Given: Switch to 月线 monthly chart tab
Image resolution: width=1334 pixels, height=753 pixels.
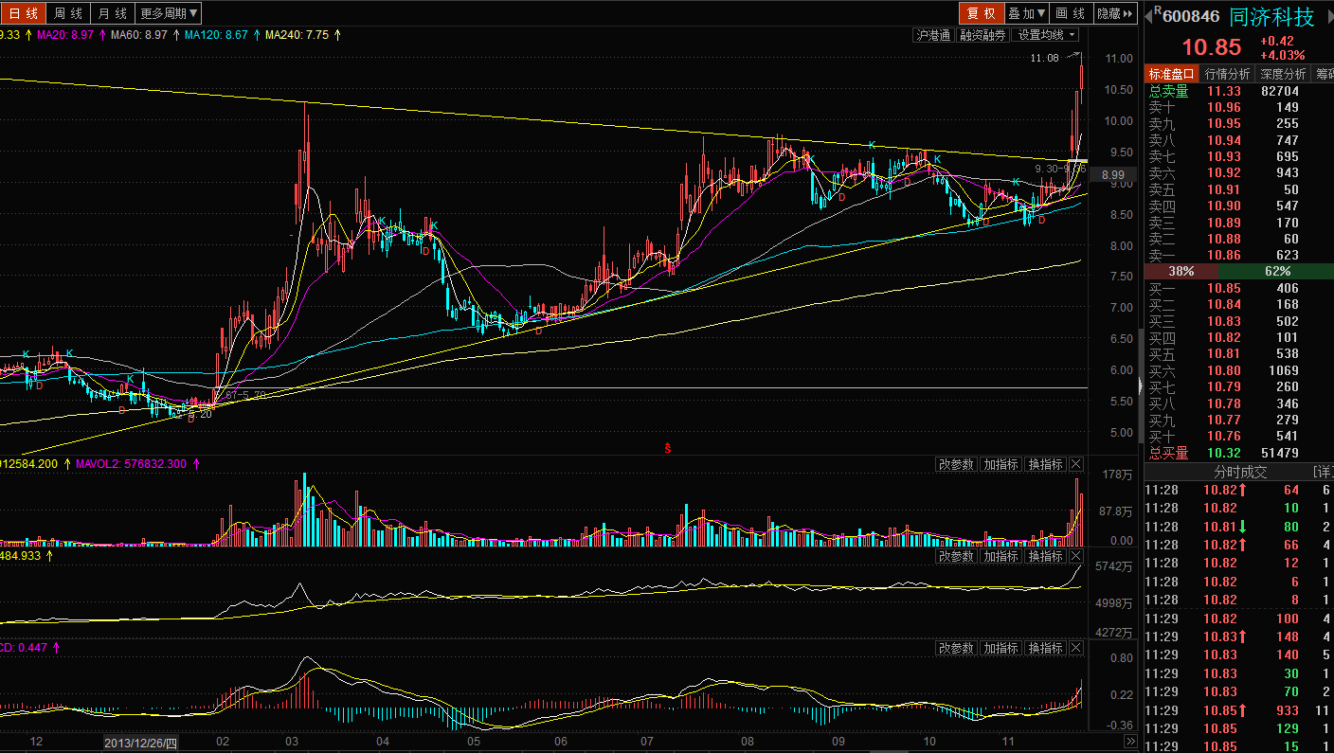Looking at the screenshot, I should (x=113, y=13).
